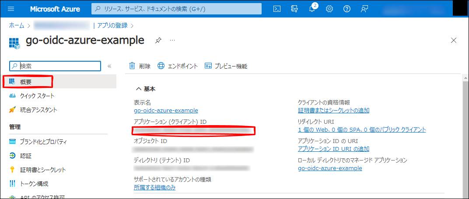Click the sidebar 検索 input field
This screenshot has width=469, height=199.
tap(59, 66)
